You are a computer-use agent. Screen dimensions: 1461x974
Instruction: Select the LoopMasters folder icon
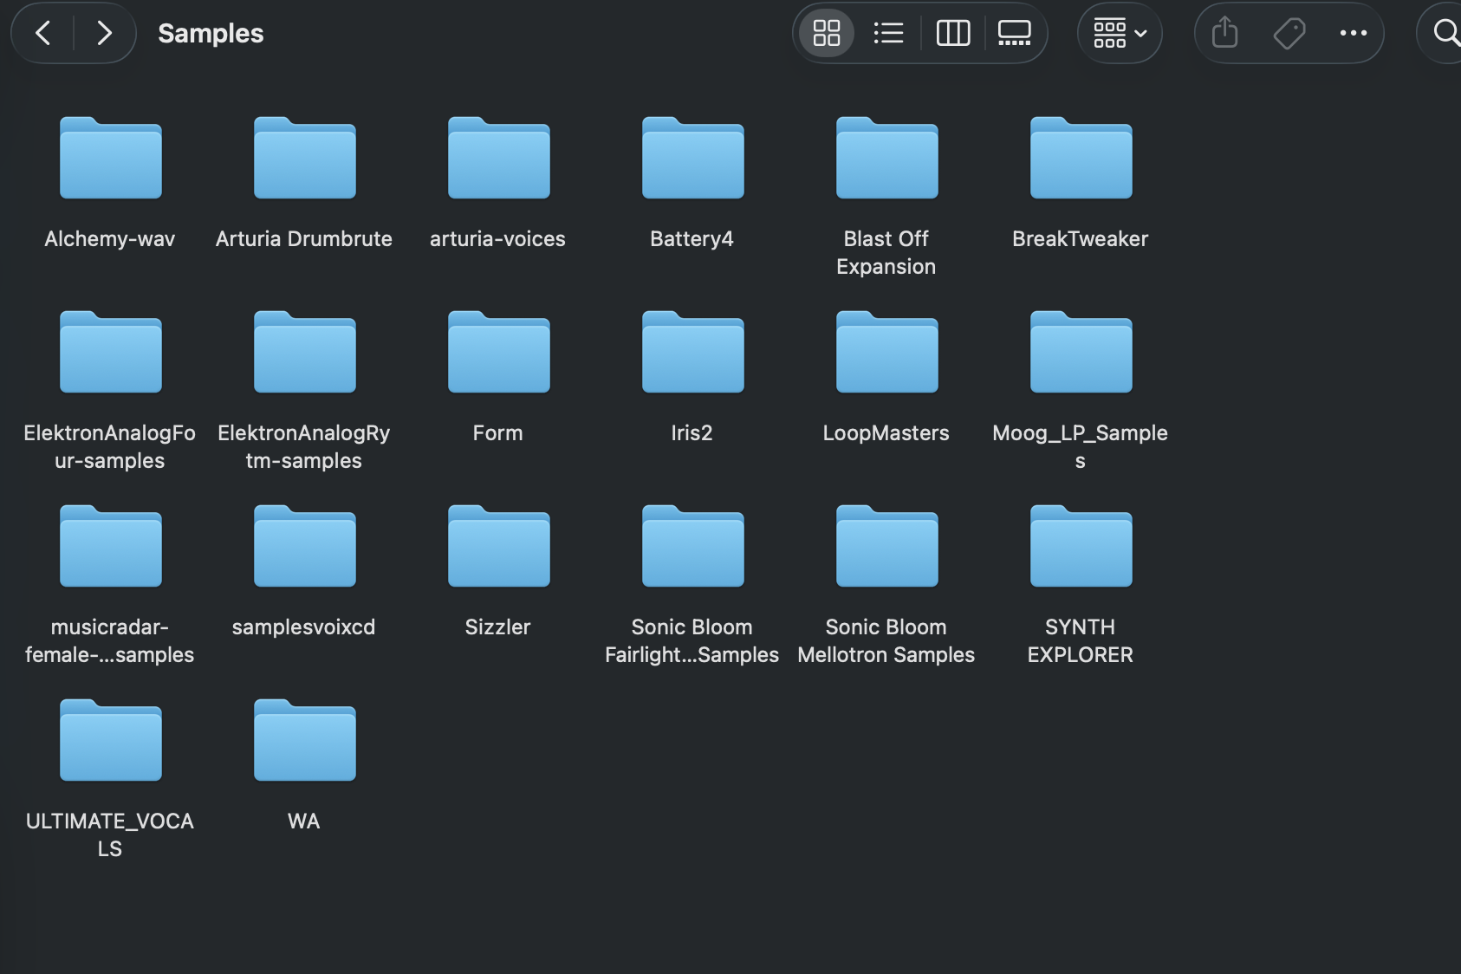(887, 352)
